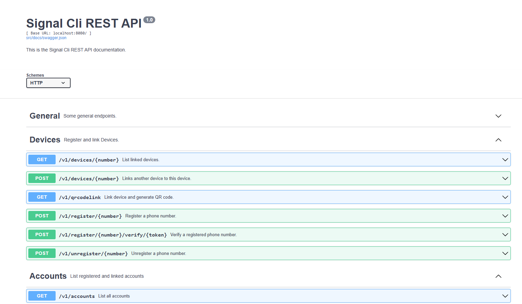Expand List linked devices row arrow
Screen dimensions: 522x304
(505, 159)
